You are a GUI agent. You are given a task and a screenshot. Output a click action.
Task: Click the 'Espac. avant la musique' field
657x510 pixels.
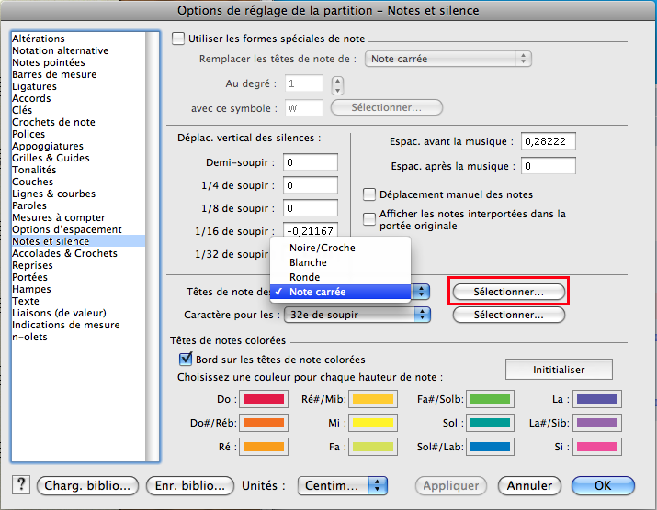click(548, 141)
